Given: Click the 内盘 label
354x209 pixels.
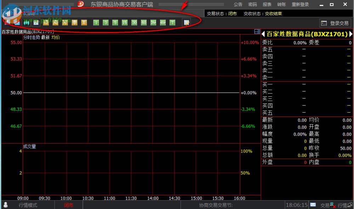Looking at the screenshot, I should tap(314, 162).
